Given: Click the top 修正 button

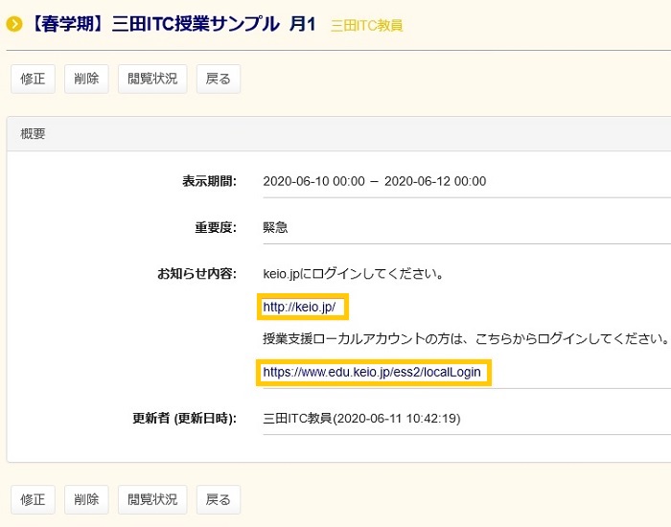Looking at the screenshot, I should tap(33, 79).
